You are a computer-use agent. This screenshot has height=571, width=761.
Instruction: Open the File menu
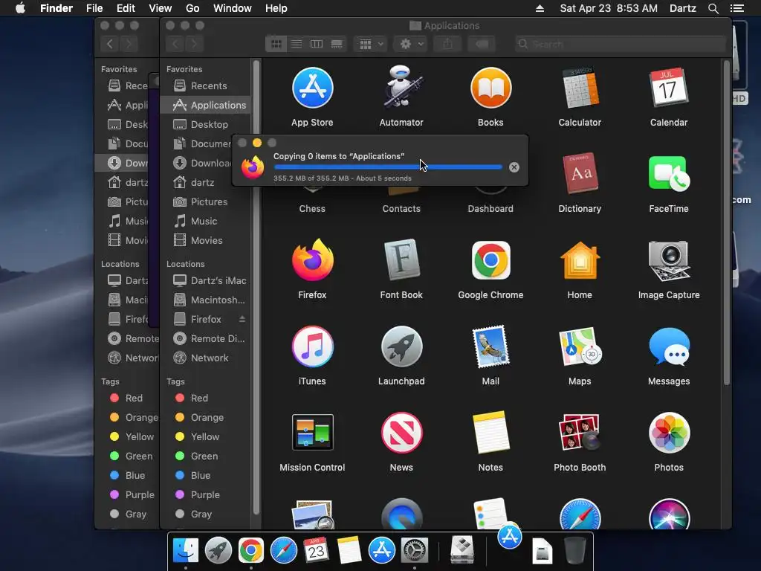tap(94, 8)
